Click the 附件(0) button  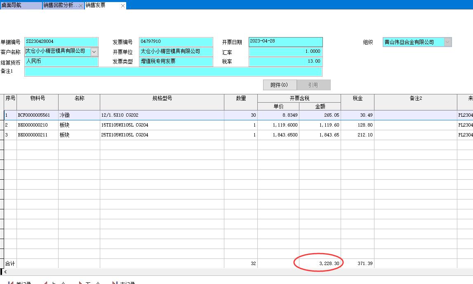pos(280,85)
